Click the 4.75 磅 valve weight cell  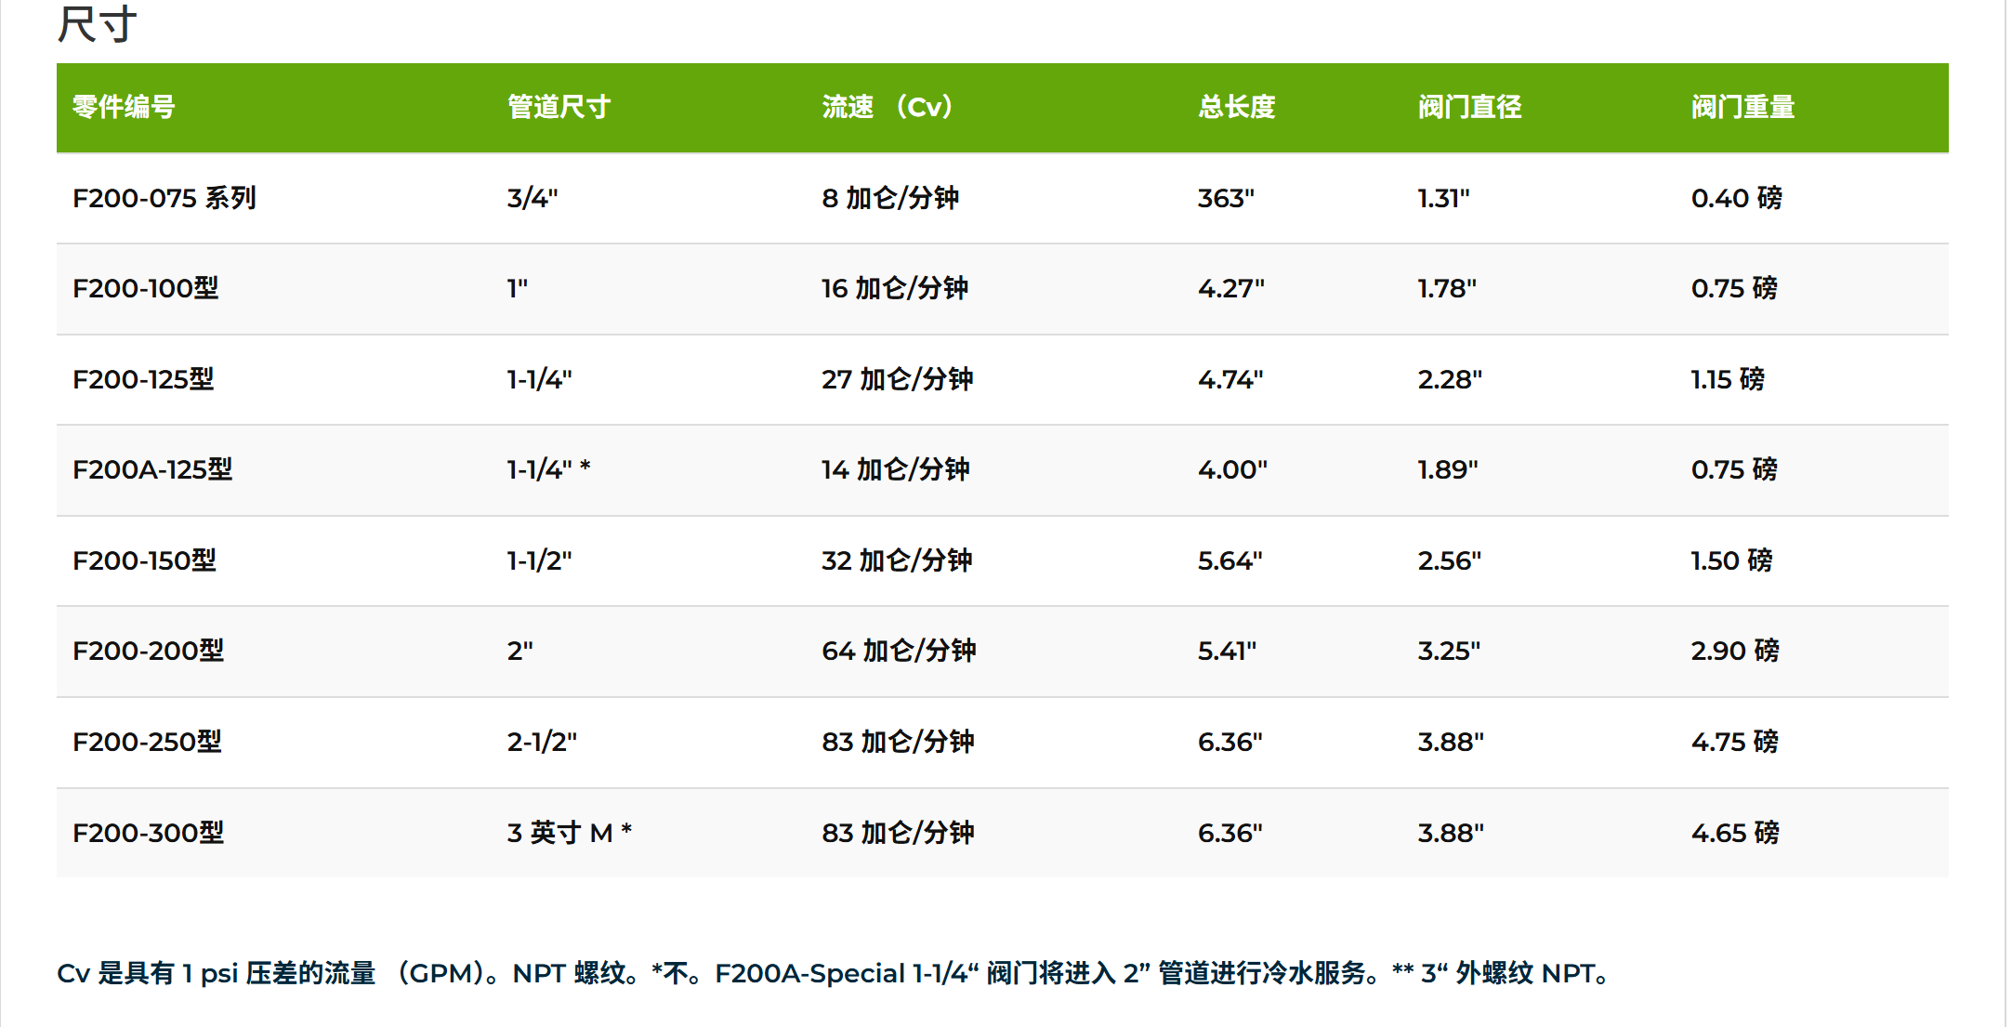pos(1734,742)
